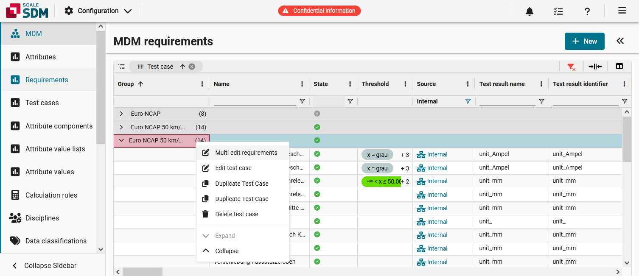This screenshot has width=639, height=276.
Task: Create a New requirement
Action: 584,41
